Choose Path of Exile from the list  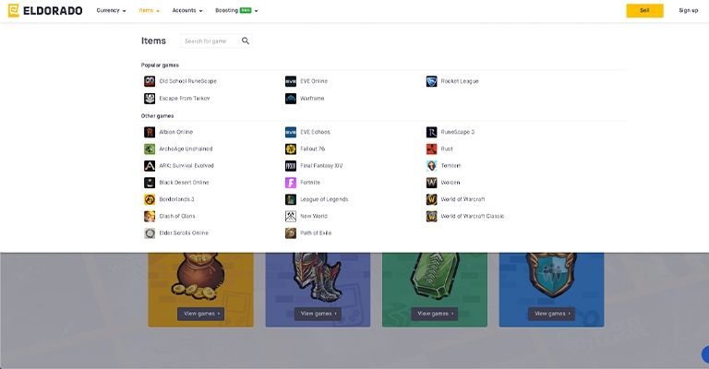pyautogui.click(x=315, y=233)
